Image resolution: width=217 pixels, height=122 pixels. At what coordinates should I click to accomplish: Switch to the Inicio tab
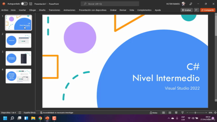(13, 10)
